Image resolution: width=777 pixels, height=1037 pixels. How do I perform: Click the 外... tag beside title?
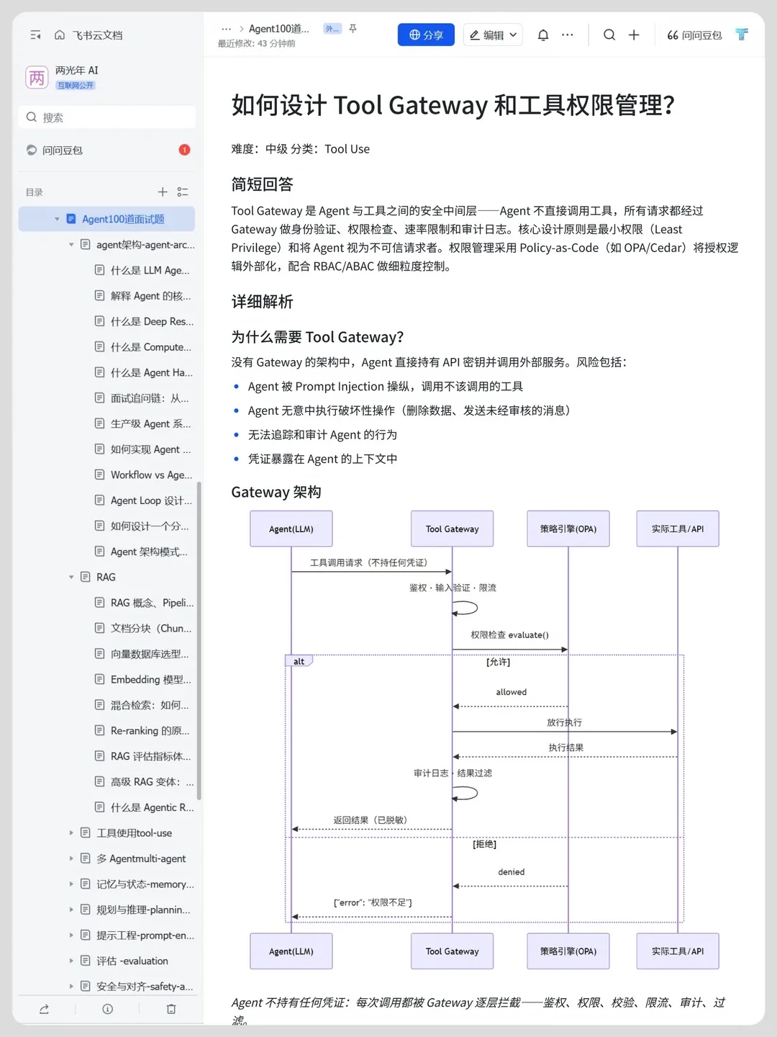pos(332,29)
